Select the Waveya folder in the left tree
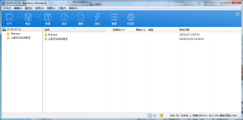Image resolution: width=243 pixels, height=120 pixels. pos(15,33)
